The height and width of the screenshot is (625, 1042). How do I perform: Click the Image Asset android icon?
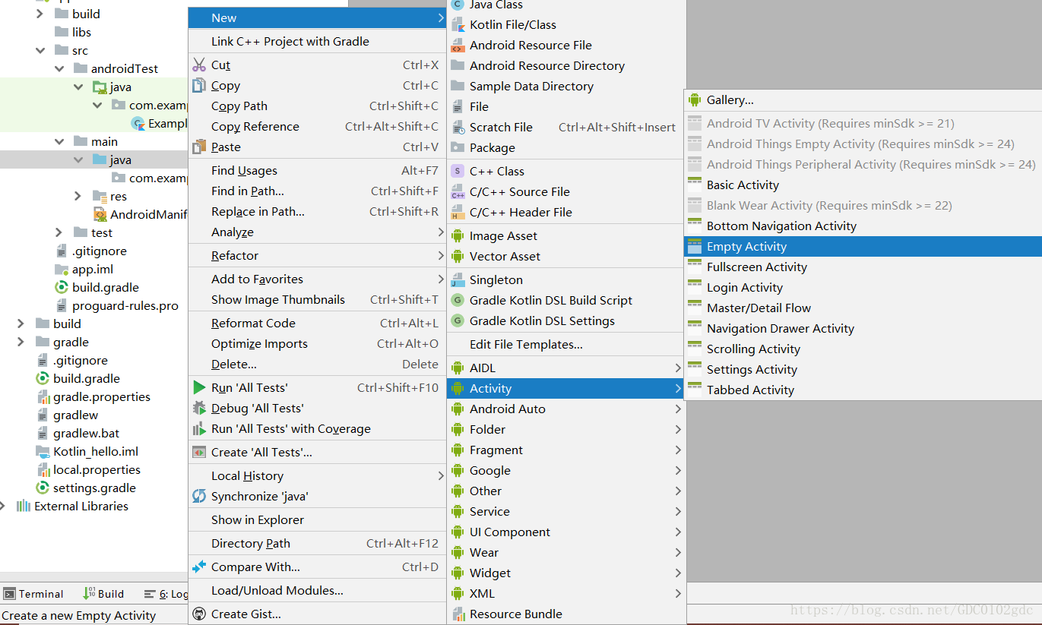[458, 236]
